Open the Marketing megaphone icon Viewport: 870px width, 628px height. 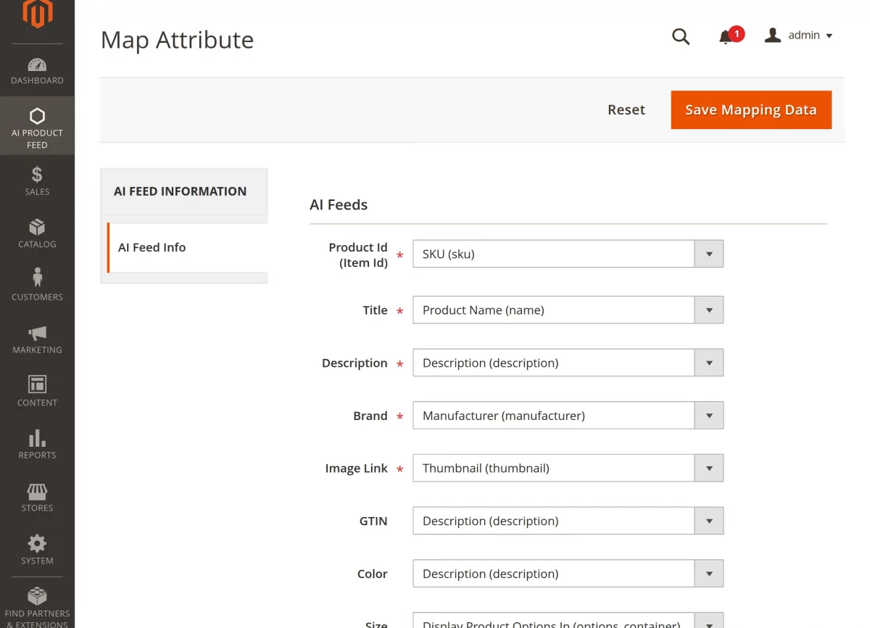point(37,333)
